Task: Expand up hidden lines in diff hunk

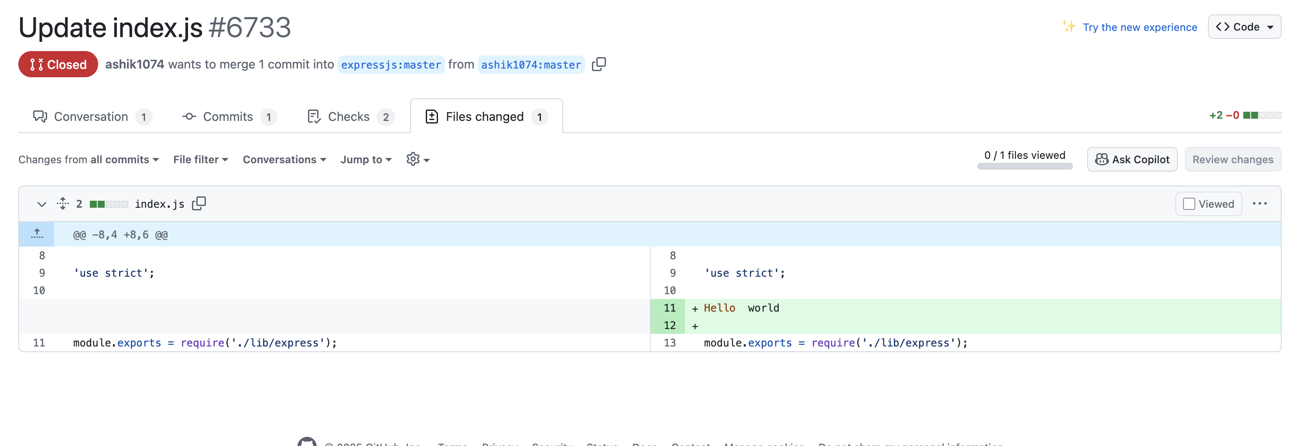Action: coord(37,234)
